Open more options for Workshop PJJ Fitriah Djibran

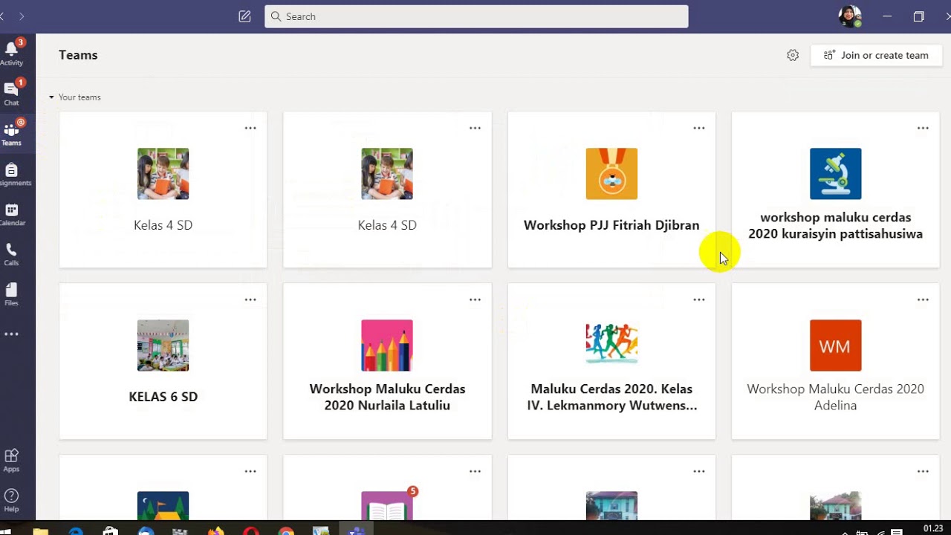click(x=699, y=128)
